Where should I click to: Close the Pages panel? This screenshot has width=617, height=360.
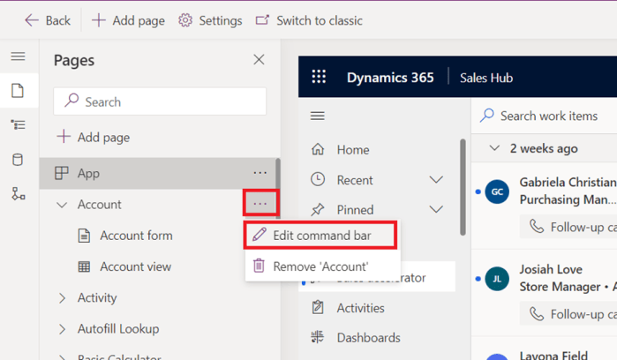[259, 60]
